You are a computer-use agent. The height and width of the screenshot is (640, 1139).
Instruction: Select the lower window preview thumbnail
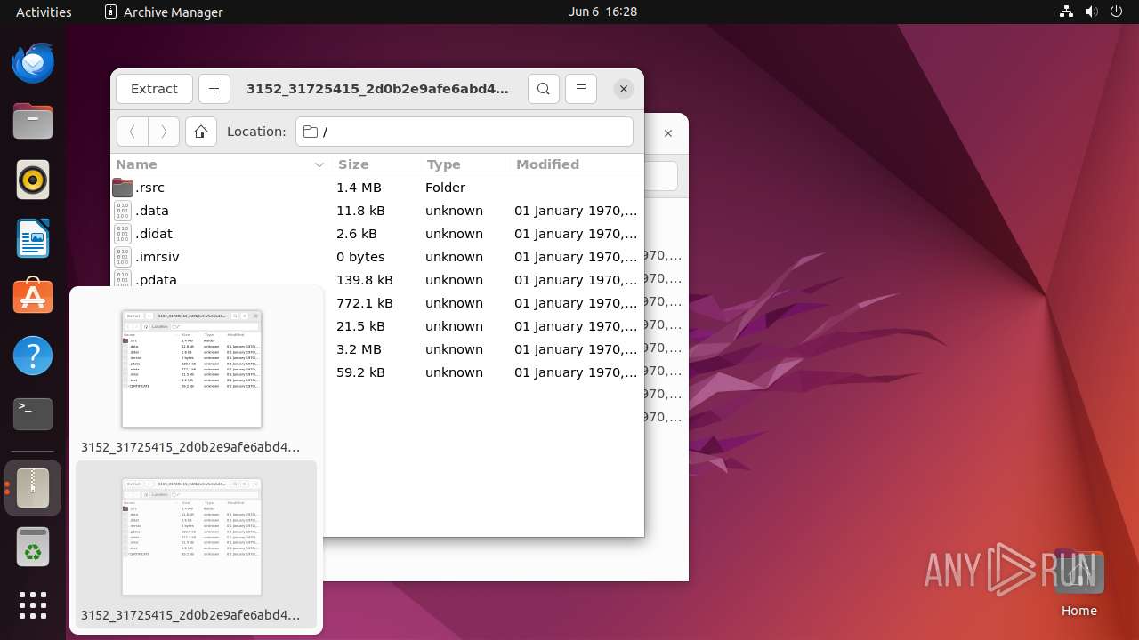pos(191,537)
